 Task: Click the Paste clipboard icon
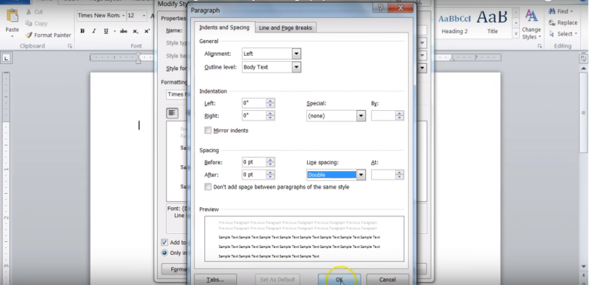pos(12,17)
